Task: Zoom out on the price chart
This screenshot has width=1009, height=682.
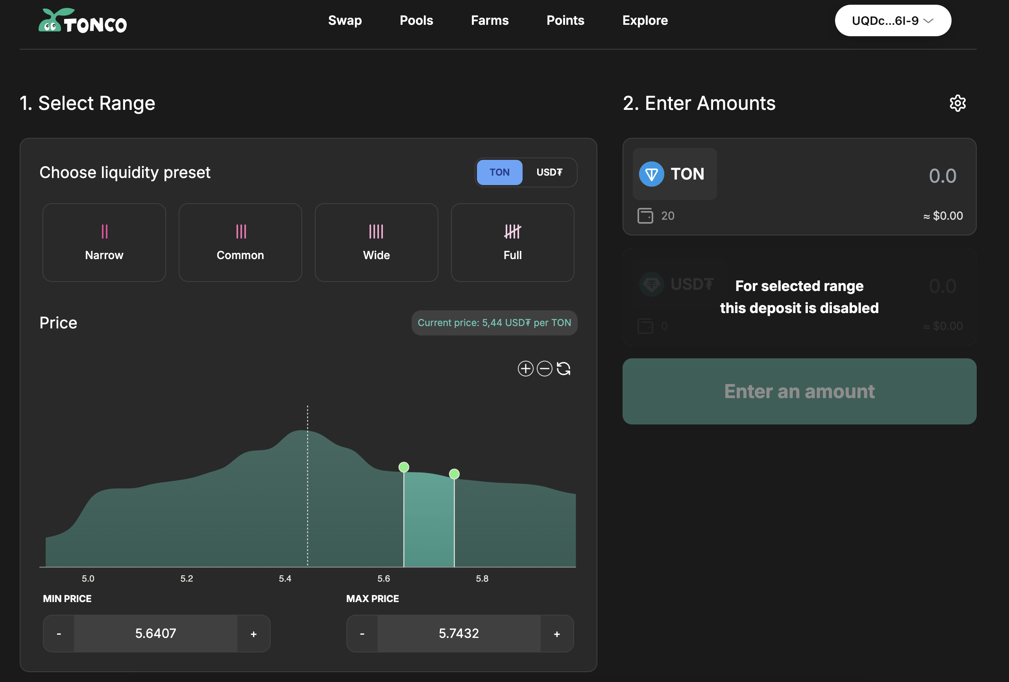Action: 545,369
